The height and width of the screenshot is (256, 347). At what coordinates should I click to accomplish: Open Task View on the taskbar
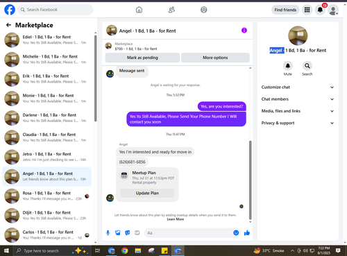[x=98, y=250]
